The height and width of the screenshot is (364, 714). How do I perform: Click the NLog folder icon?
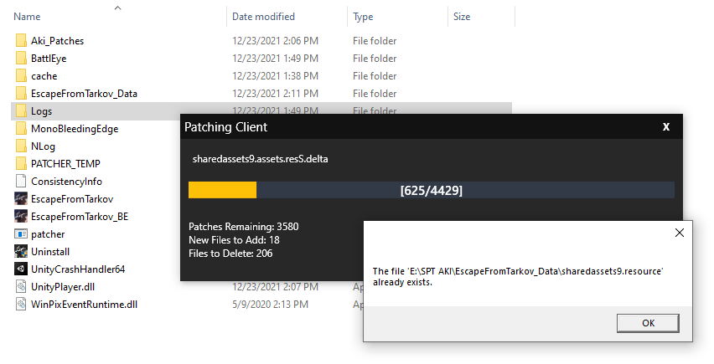[21, 146]
